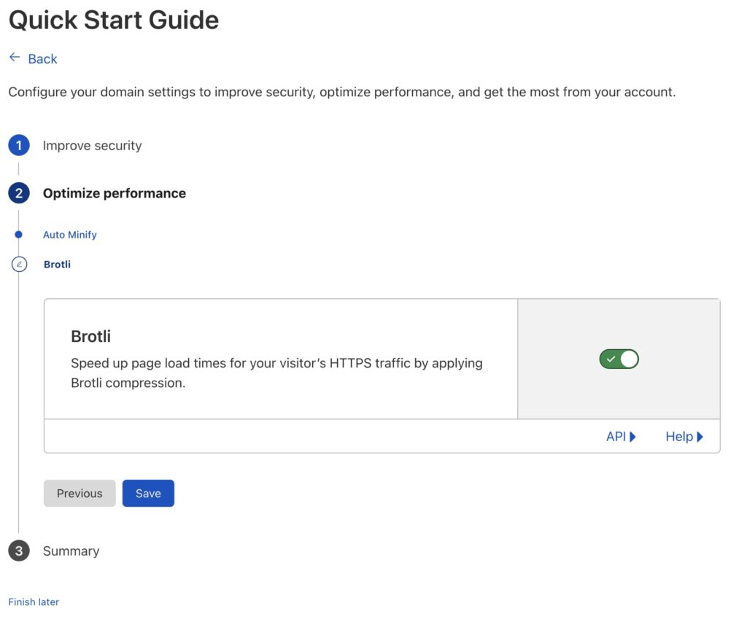
Task: Click the checkmark inside the Brotli toggle
Action: pos(611,359)
